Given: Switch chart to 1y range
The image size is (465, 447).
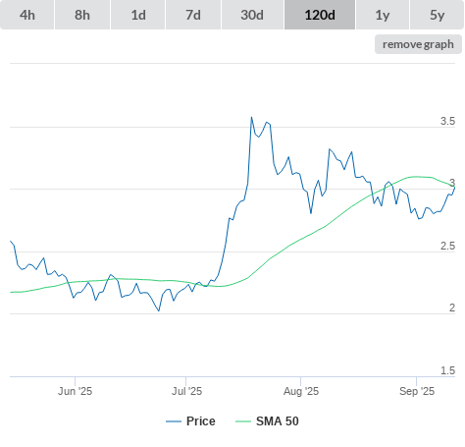Looking at the screenshot, I should tap(383, 15).
